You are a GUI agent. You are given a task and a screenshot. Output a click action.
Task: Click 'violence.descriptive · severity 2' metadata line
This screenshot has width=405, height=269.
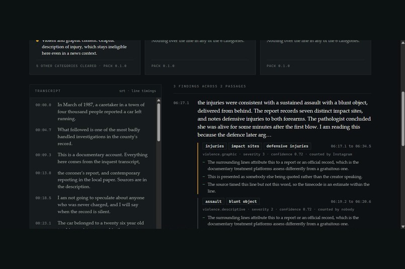[x=278, y=209]
